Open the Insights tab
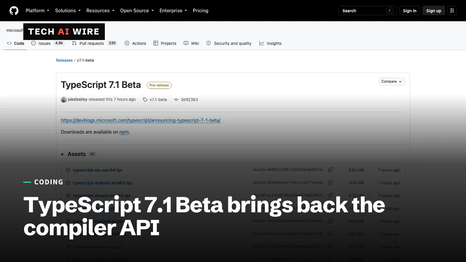The image size is (466, 262). [x=270, y=43]
